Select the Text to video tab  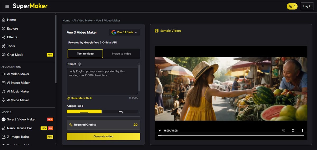point(85,54)
